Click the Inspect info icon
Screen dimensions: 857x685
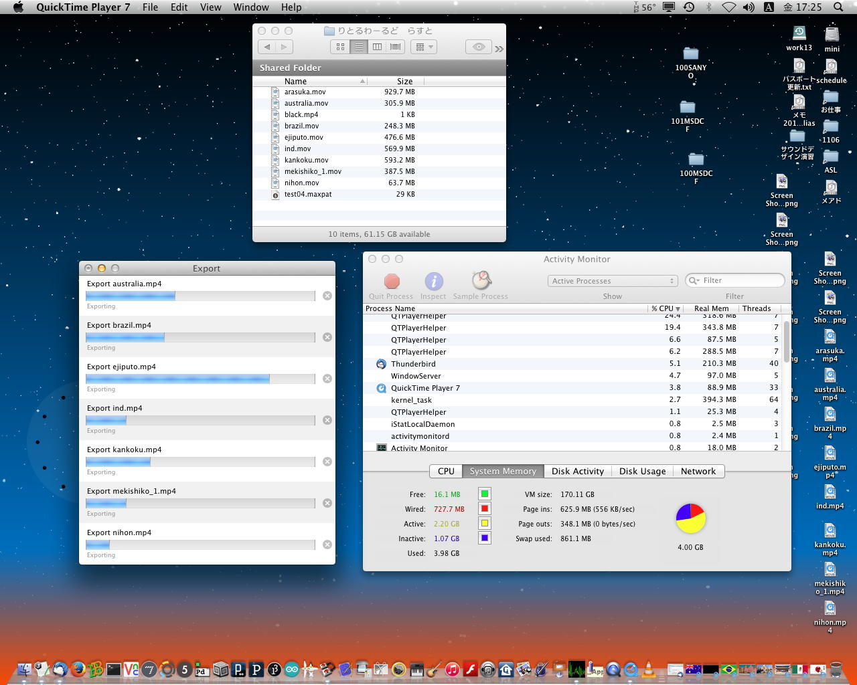433,281
